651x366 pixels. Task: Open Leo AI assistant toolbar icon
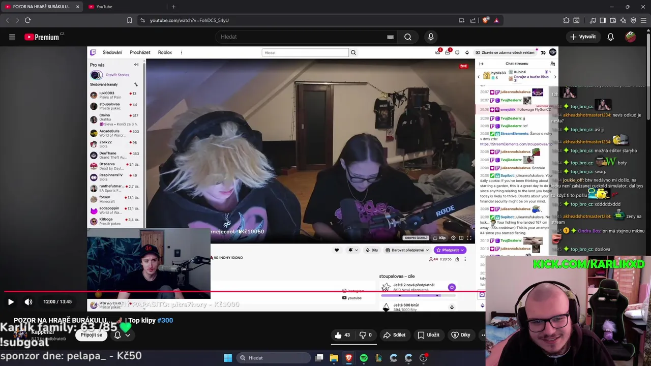pyautogui.click(x=623, y=20)
